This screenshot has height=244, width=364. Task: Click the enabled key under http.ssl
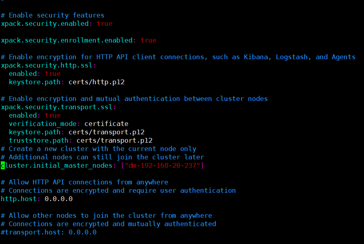(23, 74)
